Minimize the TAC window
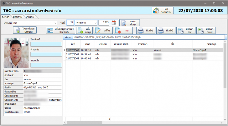 (x=205, y=3)
